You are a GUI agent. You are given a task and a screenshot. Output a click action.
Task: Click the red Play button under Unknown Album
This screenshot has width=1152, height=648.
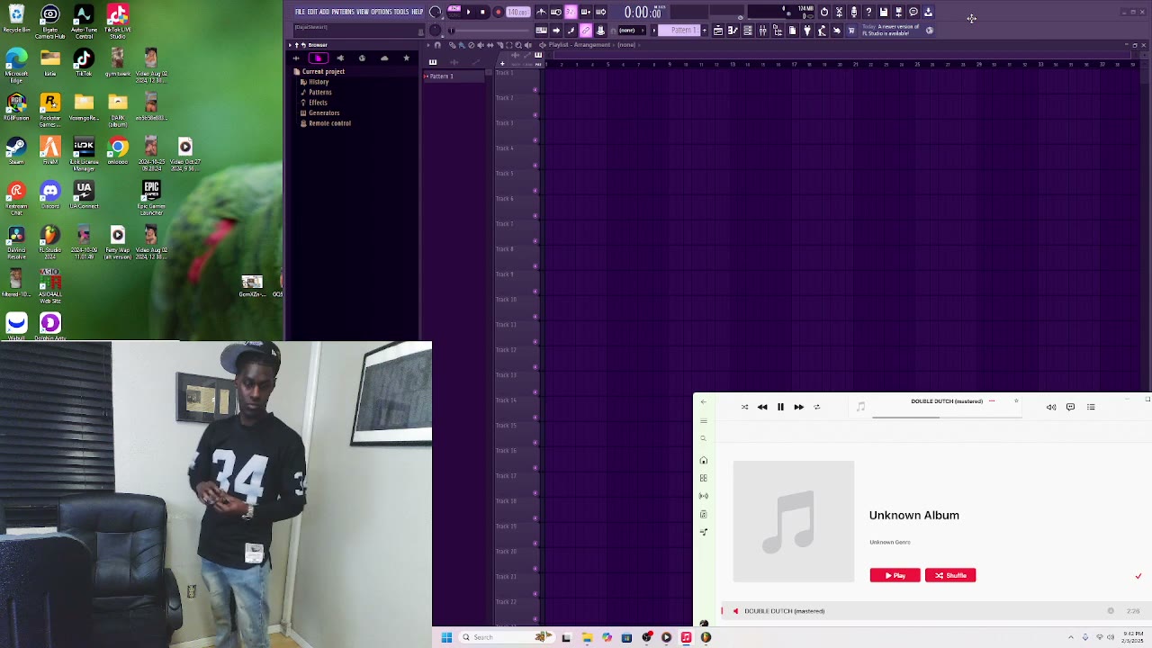click(895, 575)
